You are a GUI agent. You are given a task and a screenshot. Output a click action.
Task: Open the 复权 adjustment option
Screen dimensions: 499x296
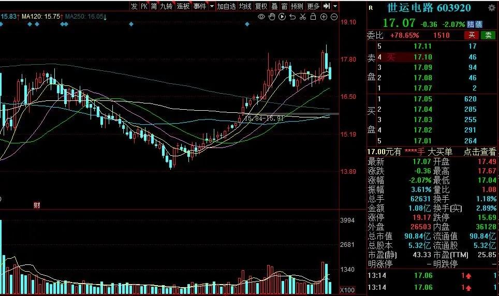click(x=261, y=6)
